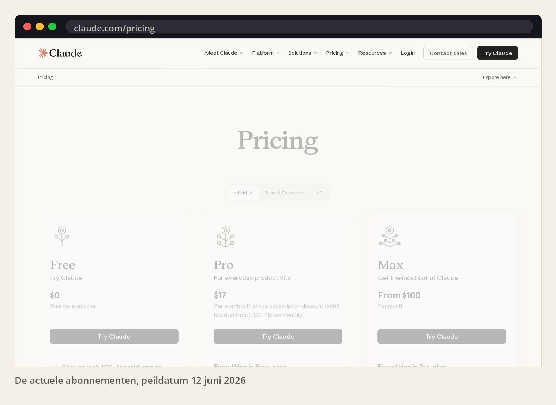
Task: Expand the Platform menu chevron
Action: (x=278, y=53)
